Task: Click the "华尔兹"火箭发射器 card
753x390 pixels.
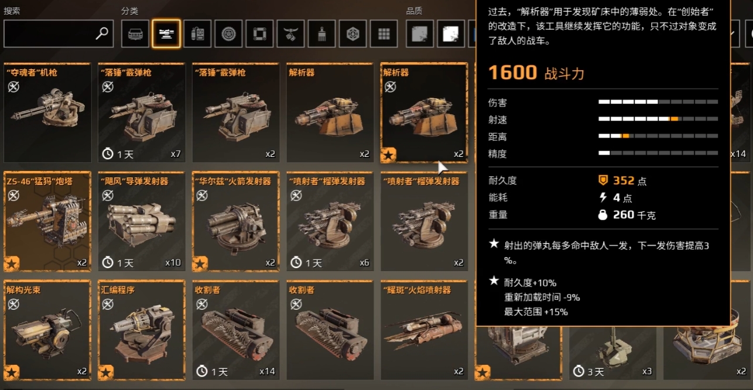Action: click(x=236, y=221)
